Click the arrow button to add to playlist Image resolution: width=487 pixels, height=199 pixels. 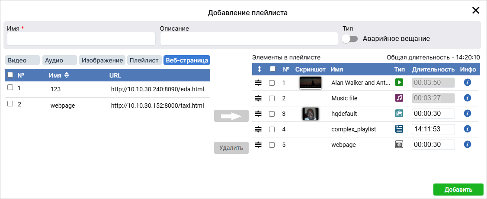pos(231,116)
